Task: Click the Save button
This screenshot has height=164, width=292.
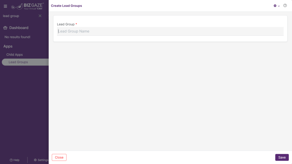Action: click(282, 157)
